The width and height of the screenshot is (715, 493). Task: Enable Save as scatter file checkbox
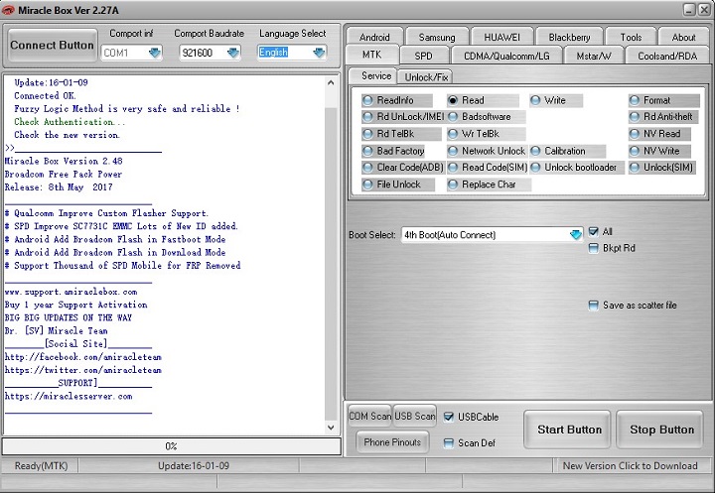click(x=593, y=306)
